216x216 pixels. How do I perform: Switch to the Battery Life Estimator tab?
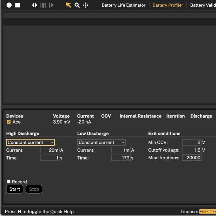pyautogui.click(x=124, y=5)
